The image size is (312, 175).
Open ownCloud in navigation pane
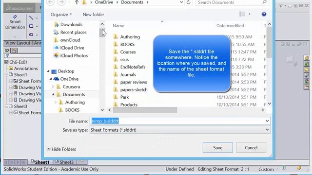pyautogui.click(x=67, y=40)
